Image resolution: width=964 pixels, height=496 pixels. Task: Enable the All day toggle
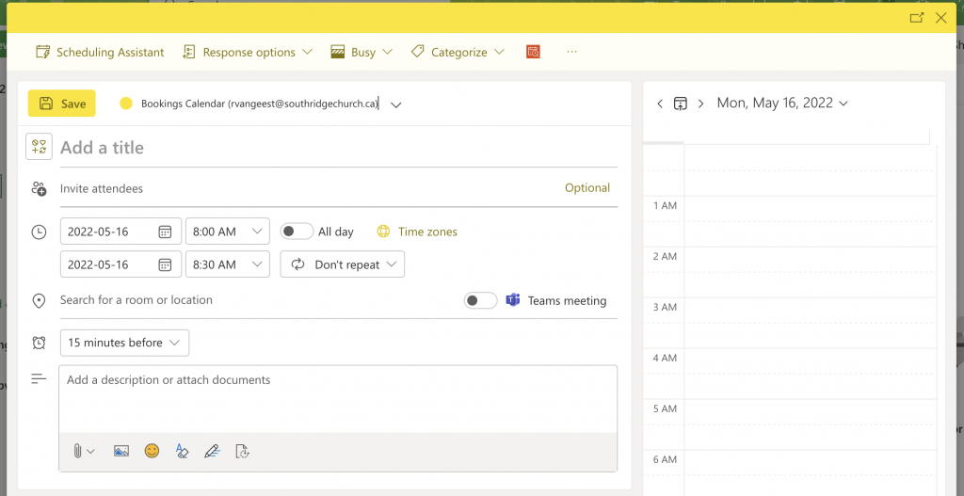click(297, 232)
